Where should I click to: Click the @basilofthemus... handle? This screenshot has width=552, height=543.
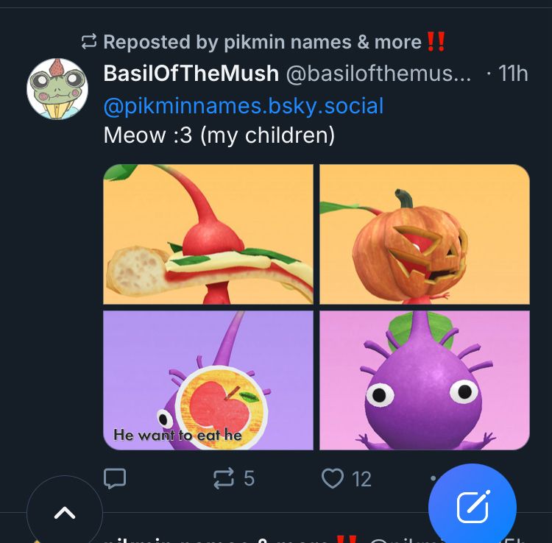[378, 74]
